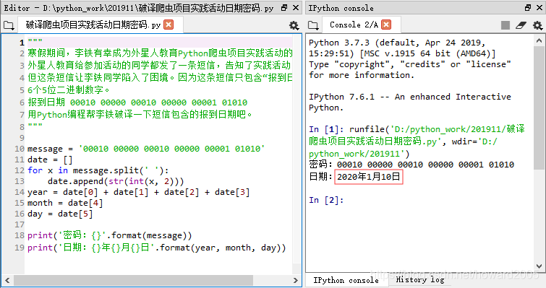This screenshot has height=288, width=546.
Task: Undock the IPython console pane
Action: (x=528, y=8)
